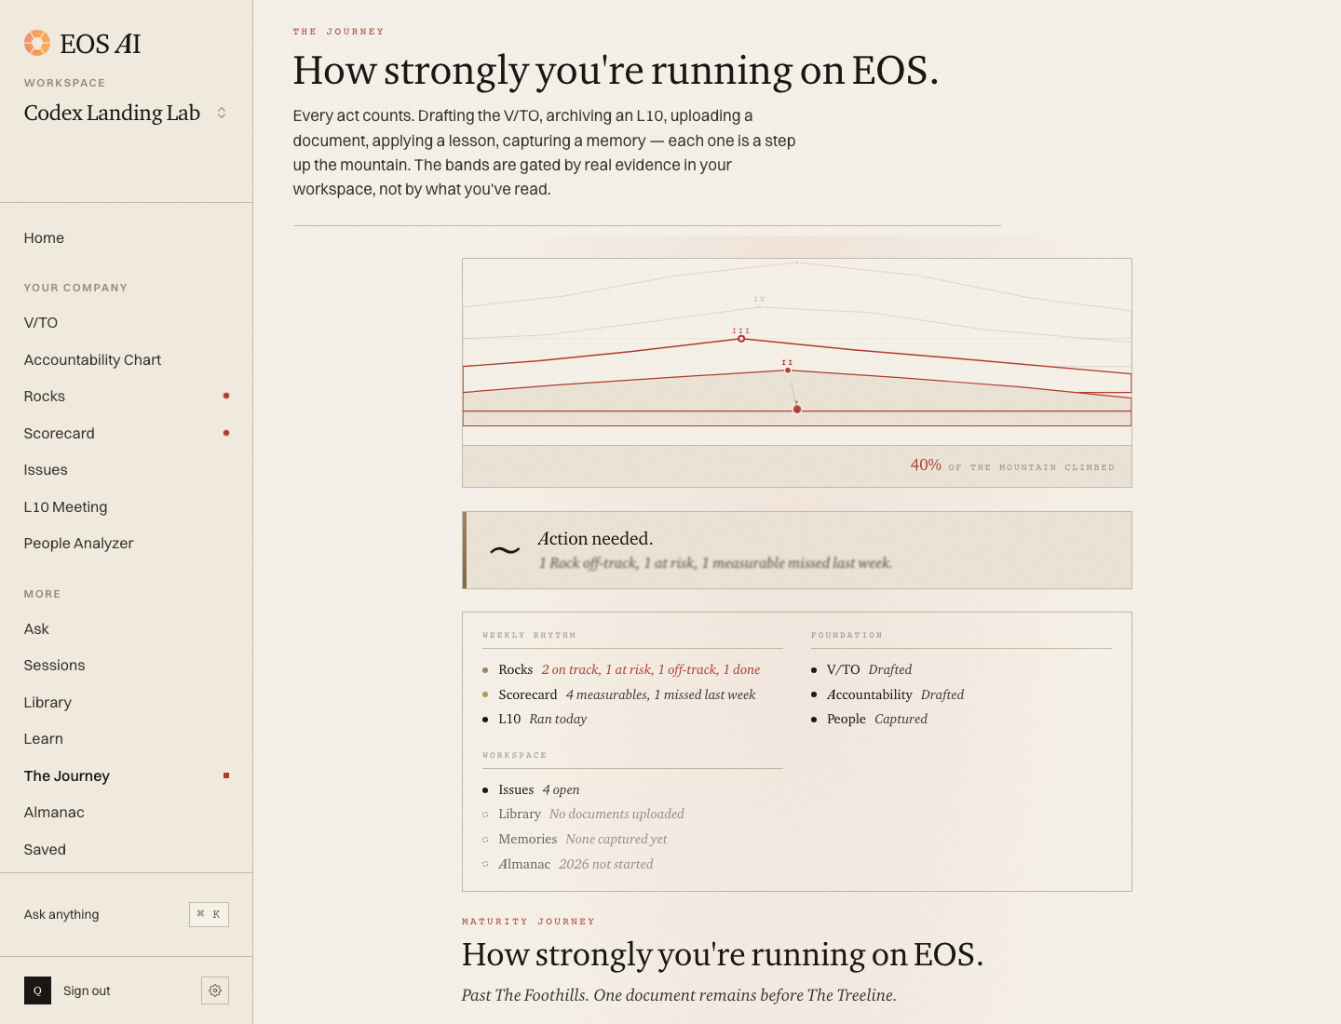This screenshot has height=1024, width=1341.
Task: Click the red alert dot beside Scorecard
Action: (x=226, y=433)
